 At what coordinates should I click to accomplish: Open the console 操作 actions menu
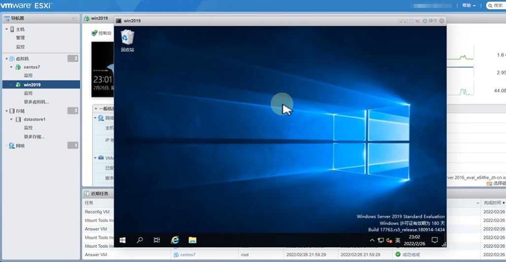(430, 21)
